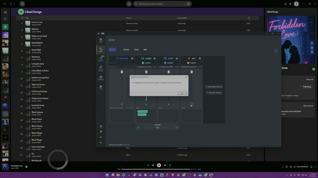Click the Spotify volume slider
This screenshot has height=178, width=318.
click(x=302, y=167)
